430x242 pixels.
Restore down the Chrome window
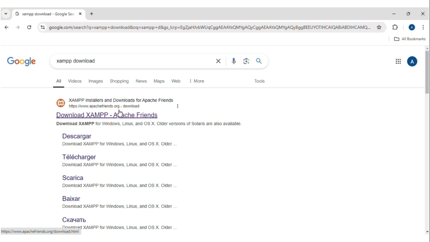(x=408, y=14)
